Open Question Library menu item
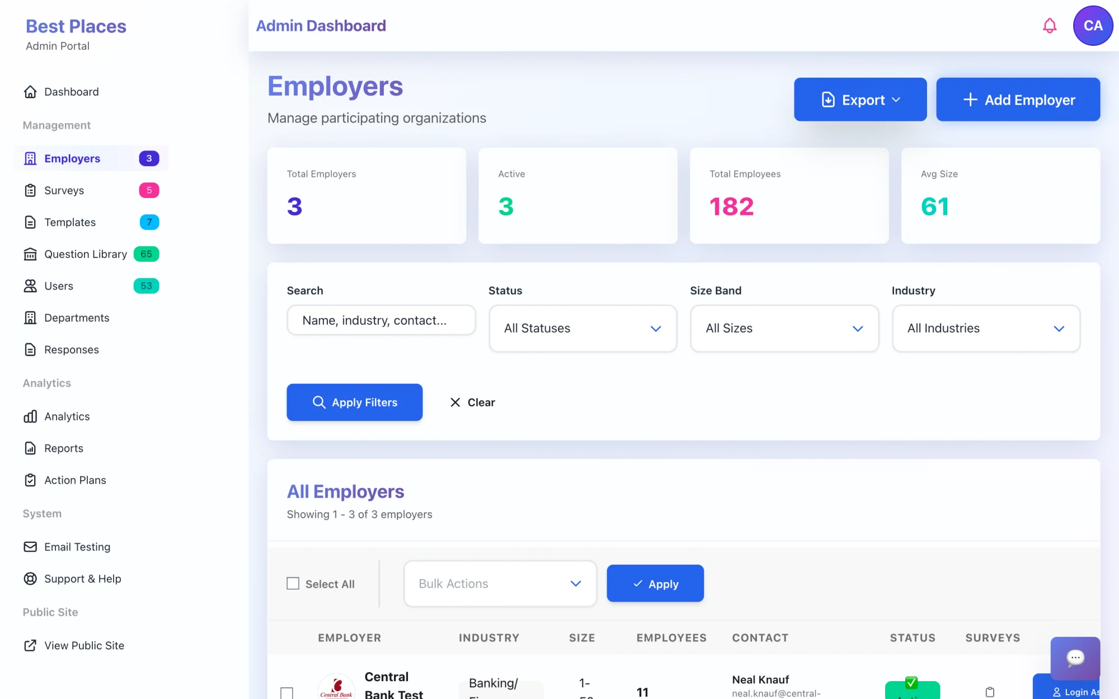 pos(91,254)
